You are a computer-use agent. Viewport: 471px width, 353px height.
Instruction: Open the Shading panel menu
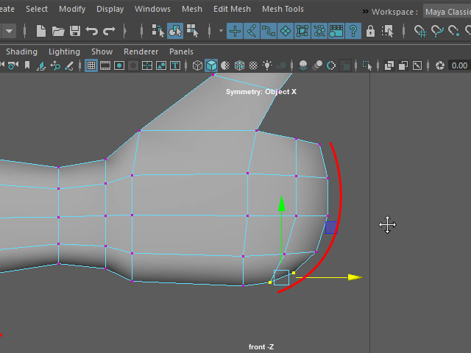click(x=21, y=51)
